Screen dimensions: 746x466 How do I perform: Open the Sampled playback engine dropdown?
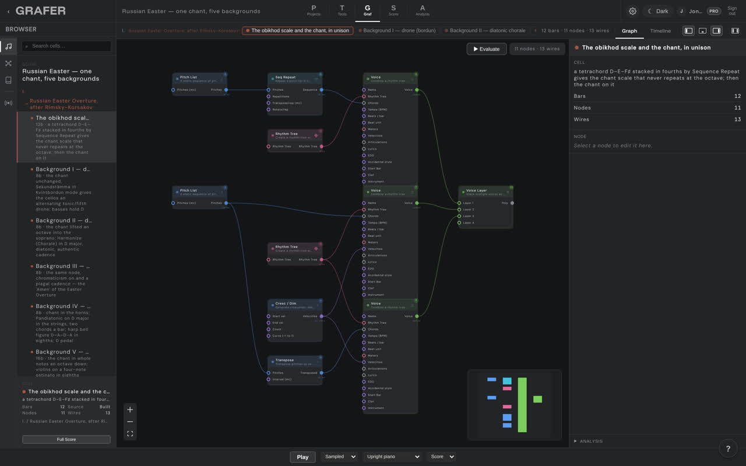[x=339, y=457]
